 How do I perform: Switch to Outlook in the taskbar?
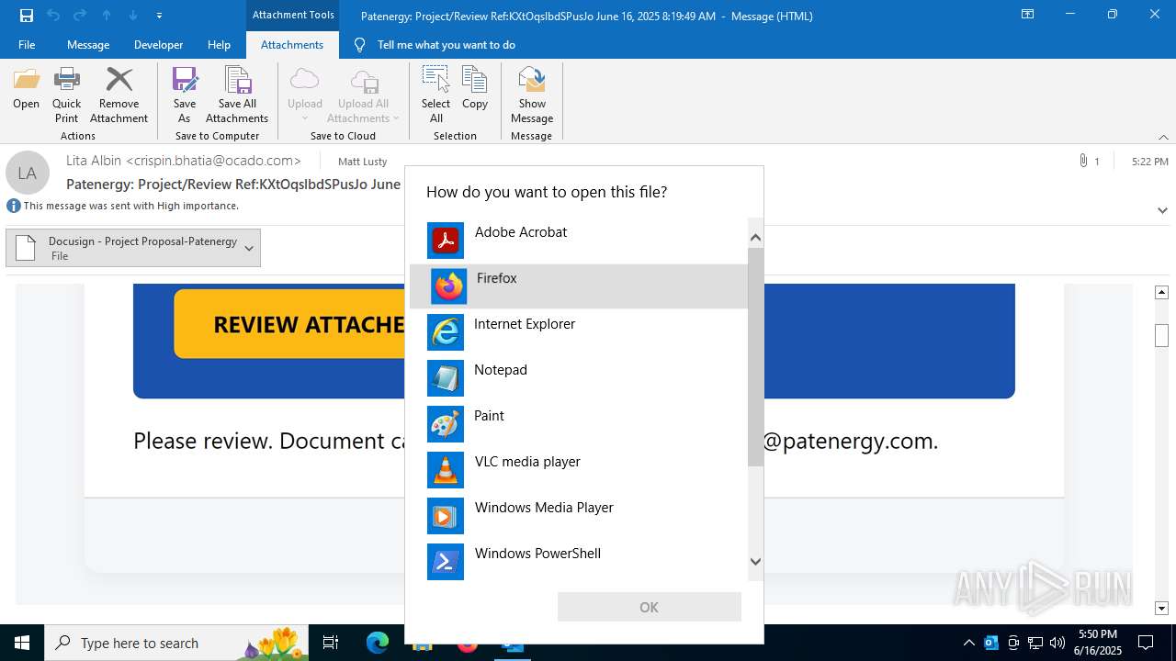coord(513,643)
